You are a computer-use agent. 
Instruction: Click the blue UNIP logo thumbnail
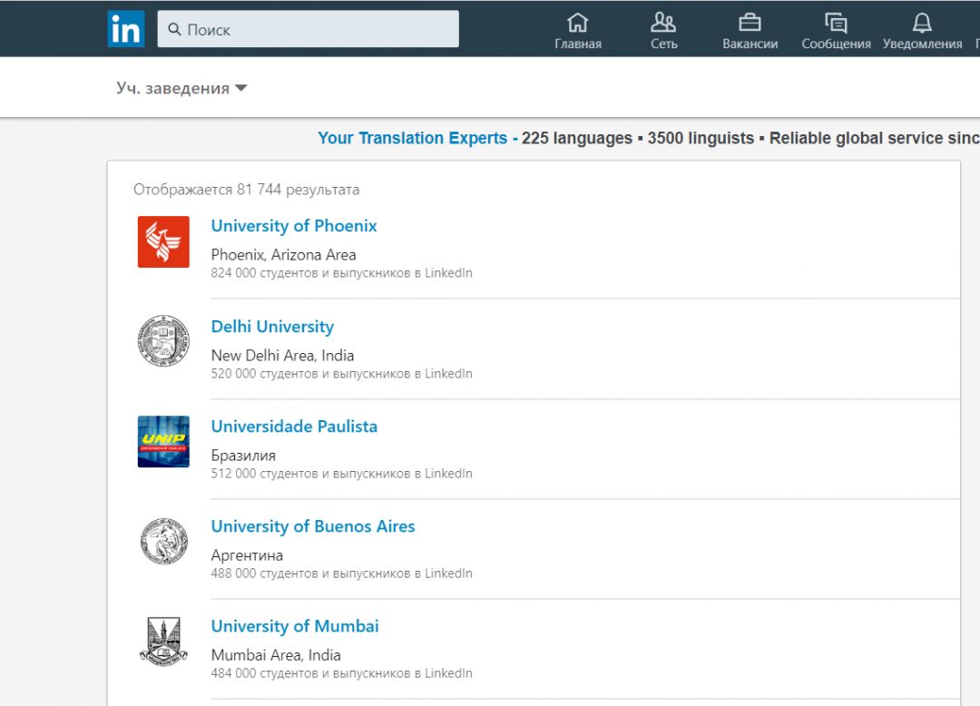click(163, 441)
